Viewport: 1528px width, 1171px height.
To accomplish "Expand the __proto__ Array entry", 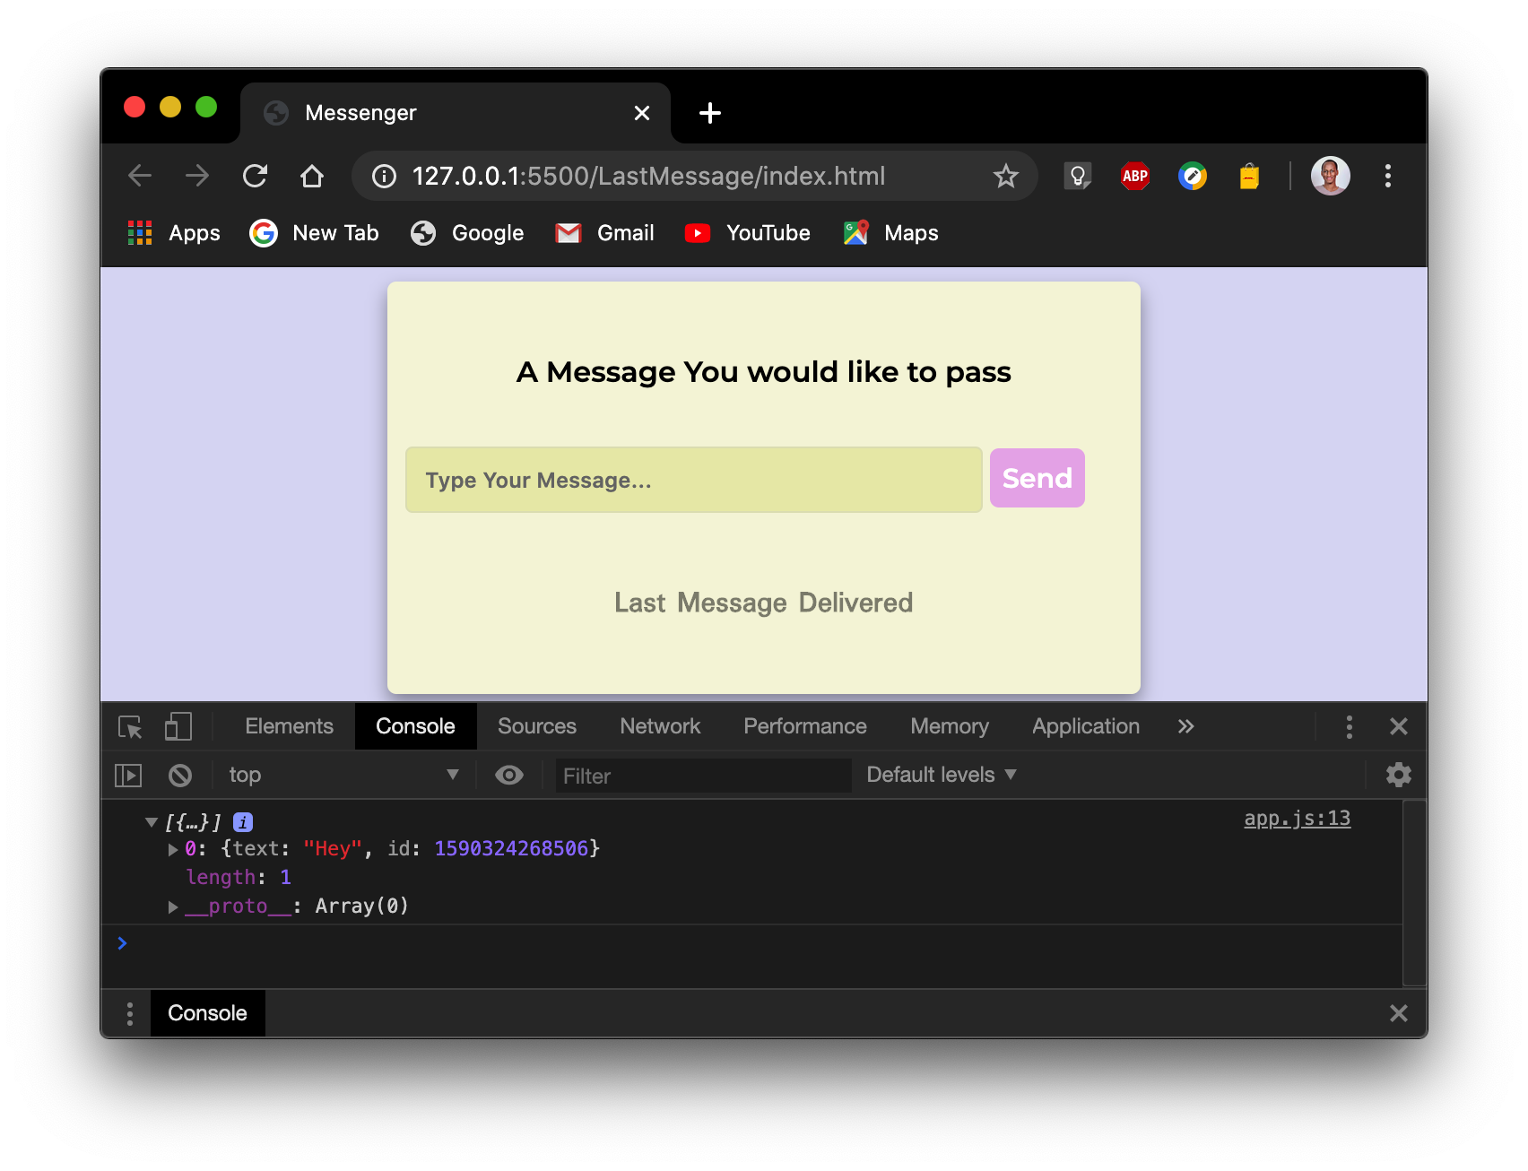I will coord(172,906).
